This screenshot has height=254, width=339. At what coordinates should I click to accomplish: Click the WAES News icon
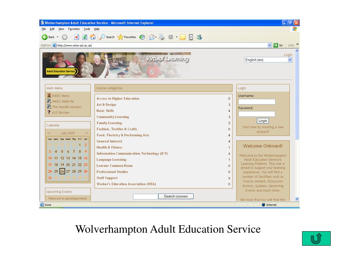pos(49,95)
